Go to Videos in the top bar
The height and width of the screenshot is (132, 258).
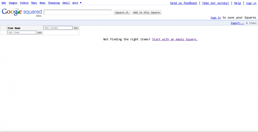pos(24,3)
